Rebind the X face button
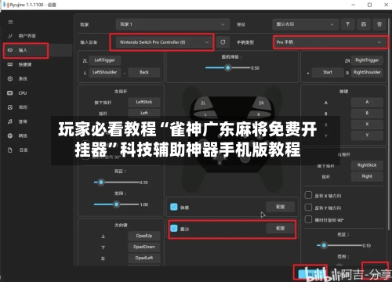 (x=367, y=124)
